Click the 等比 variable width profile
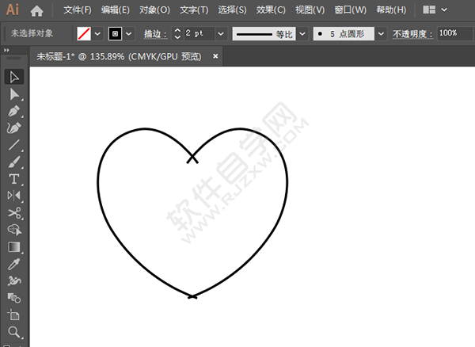This screenshot has height=347, width=475. 264,33
